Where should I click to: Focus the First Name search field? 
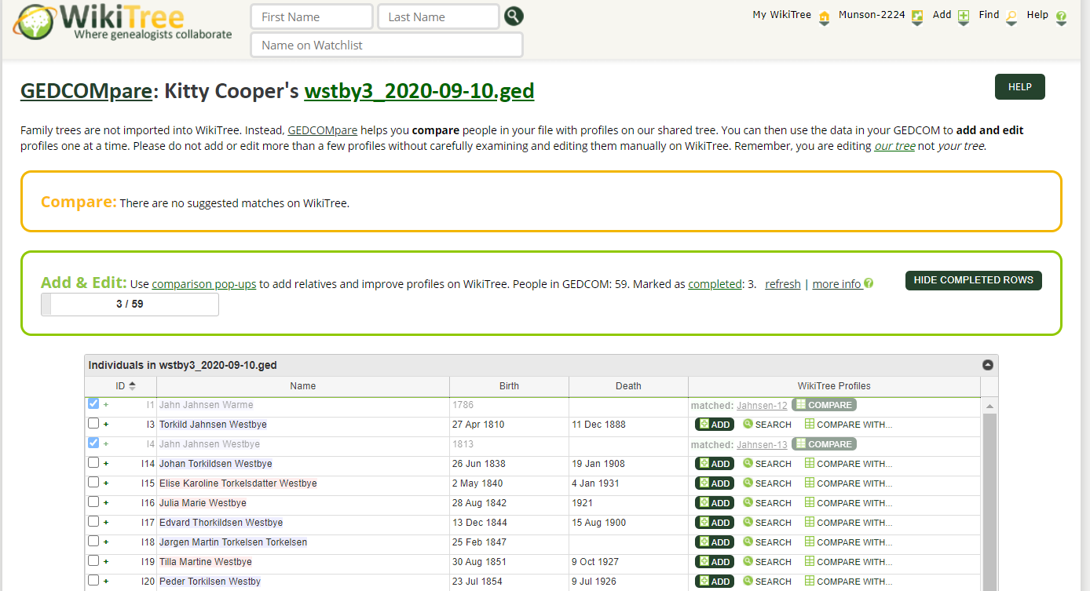(312, 16)
